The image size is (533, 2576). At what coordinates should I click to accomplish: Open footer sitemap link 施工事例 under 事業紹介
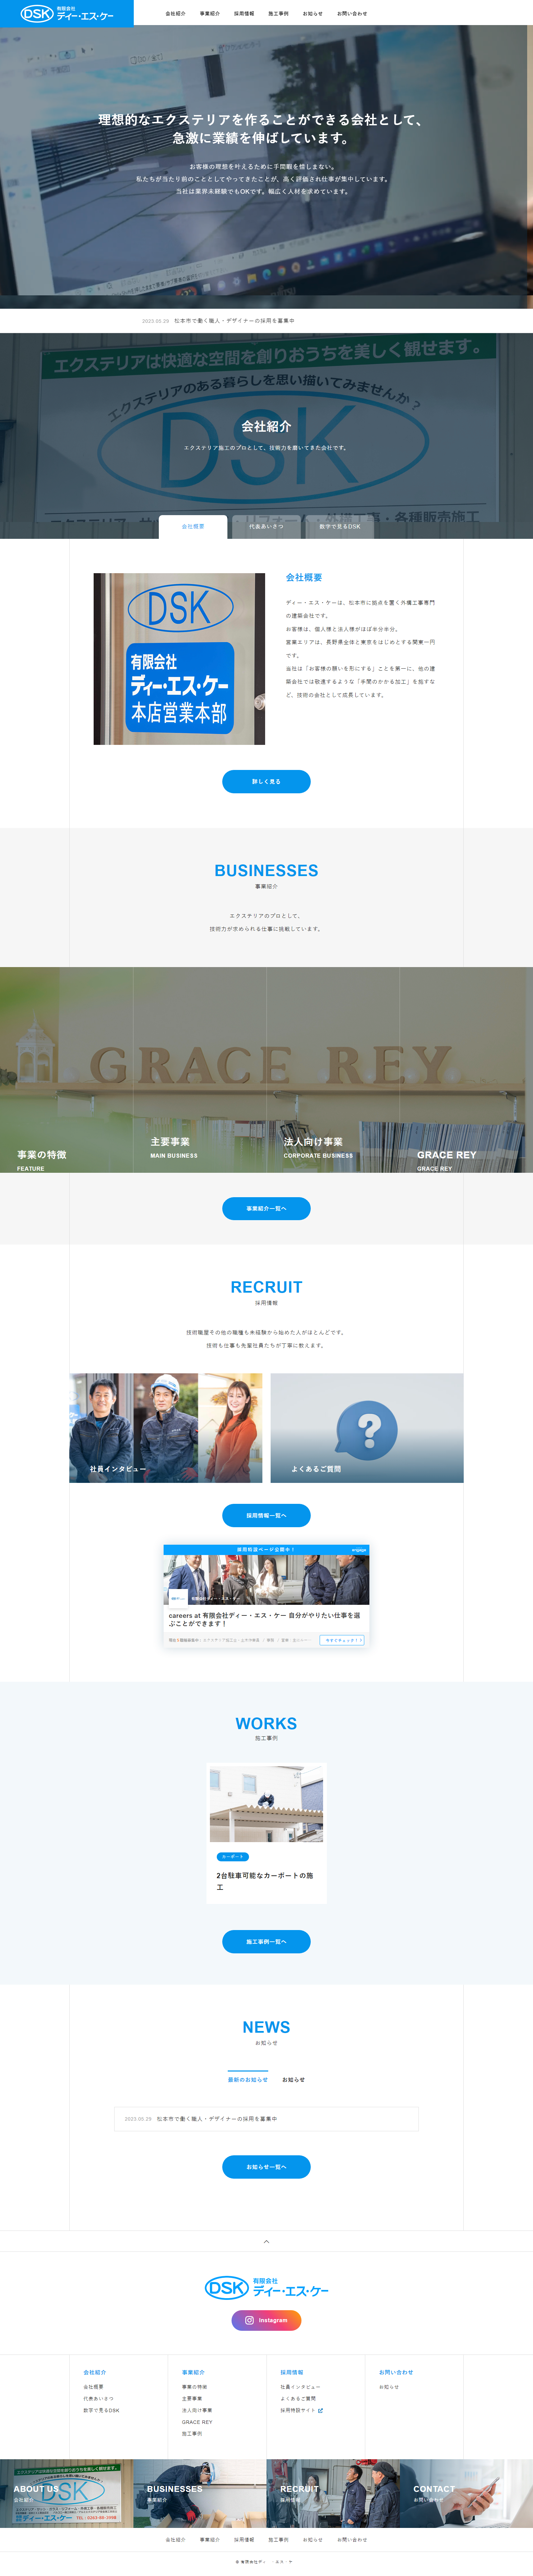click(192, 2434)
